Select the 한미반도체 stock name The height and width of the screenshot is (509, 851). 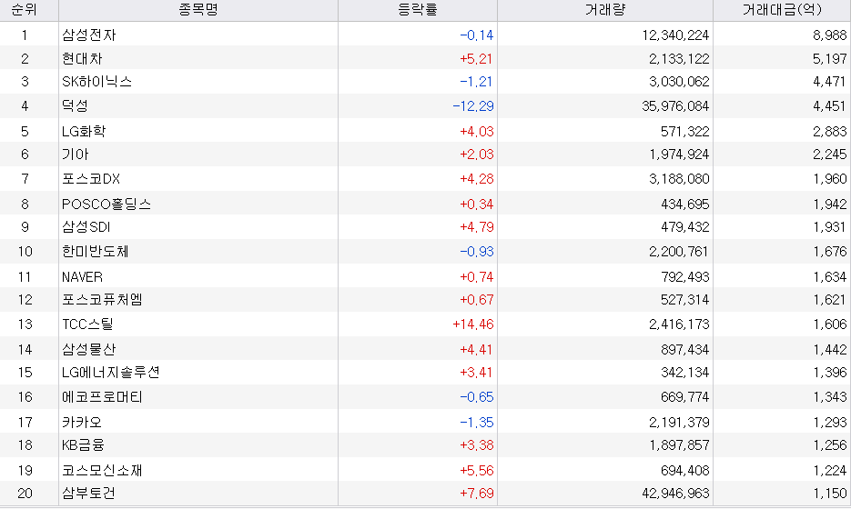coord(95,252)
